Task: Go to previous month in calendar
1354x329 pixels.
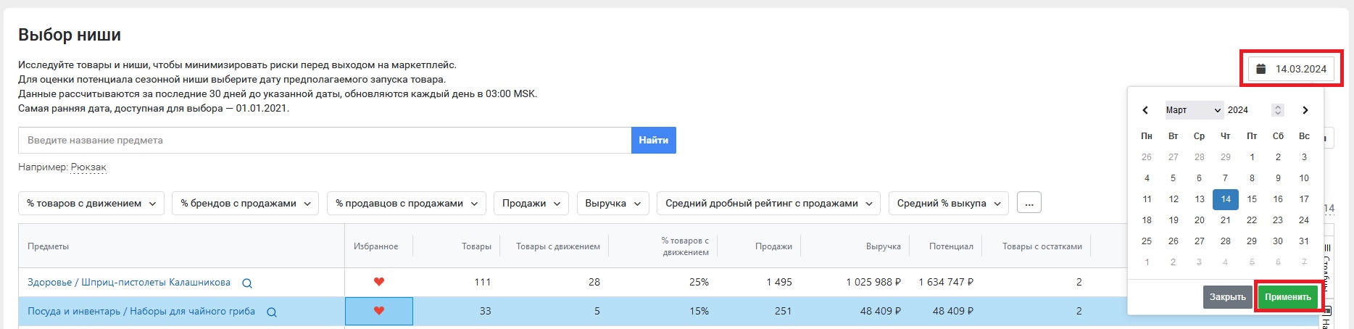Action: [1145, 110]
